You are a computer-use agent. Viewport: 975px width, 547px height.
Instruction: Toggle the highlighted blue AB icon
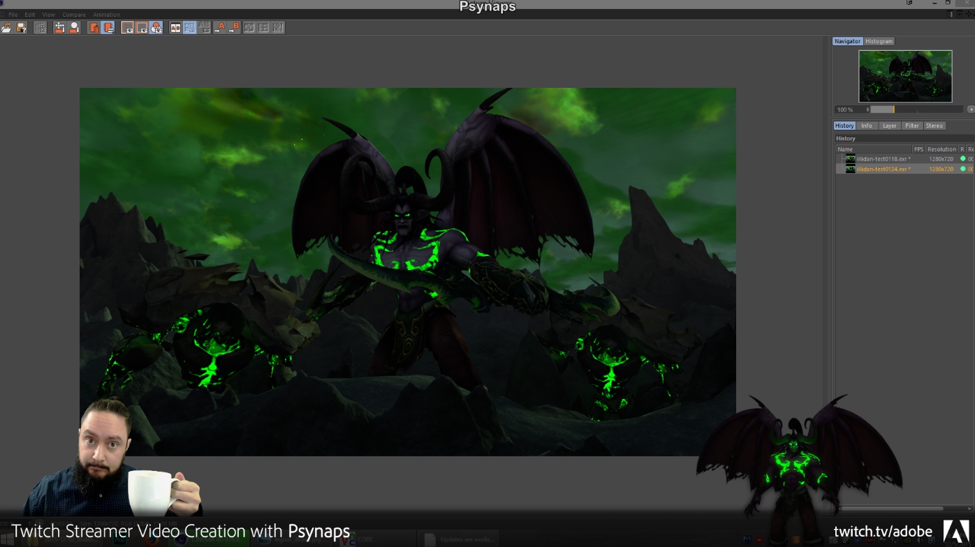tap(190, 28)
